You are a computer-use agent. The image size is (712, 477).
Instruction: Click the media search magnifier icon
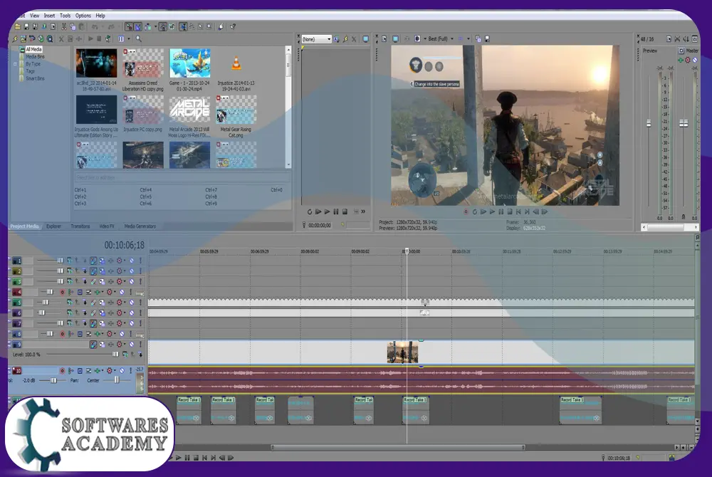coord(139,39)
